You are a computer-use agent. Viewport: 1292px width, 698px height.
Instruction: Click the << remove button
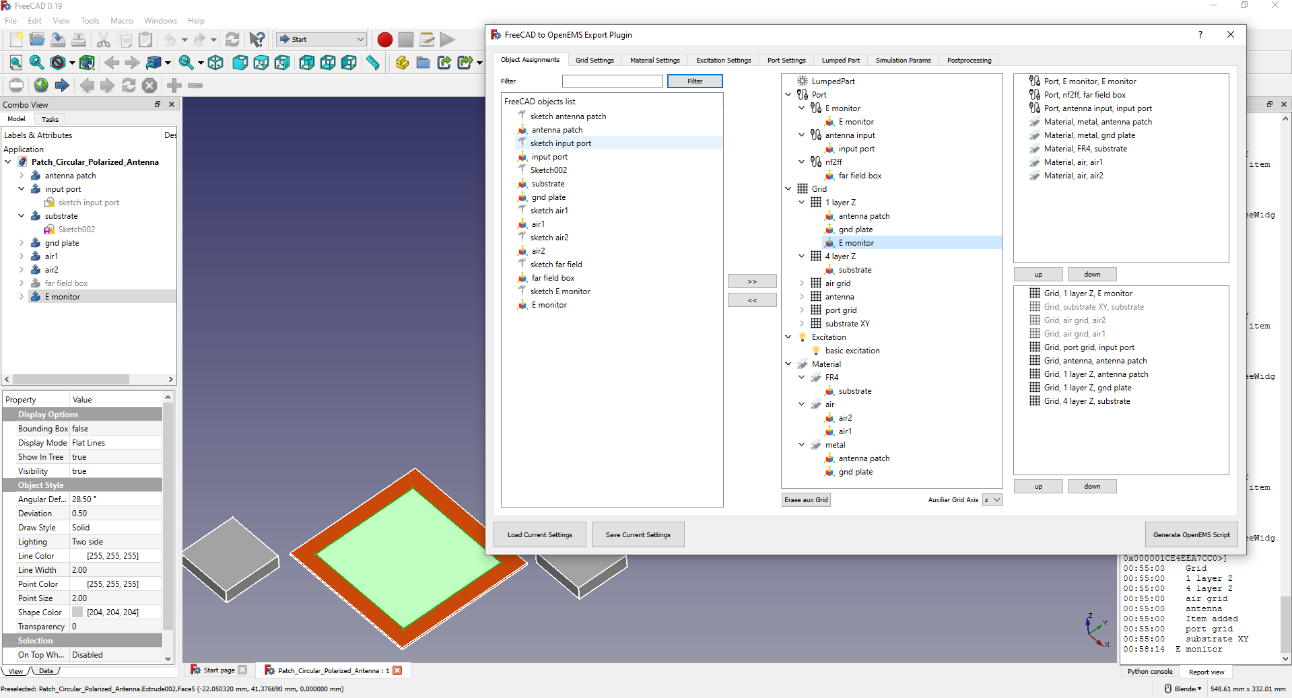click(752, 300)
